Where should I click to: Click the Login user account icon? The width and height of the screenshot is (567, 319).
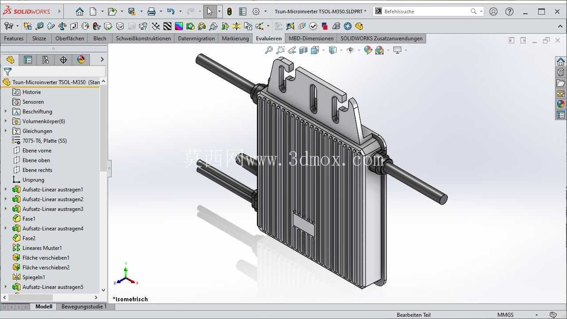[493, 12]
